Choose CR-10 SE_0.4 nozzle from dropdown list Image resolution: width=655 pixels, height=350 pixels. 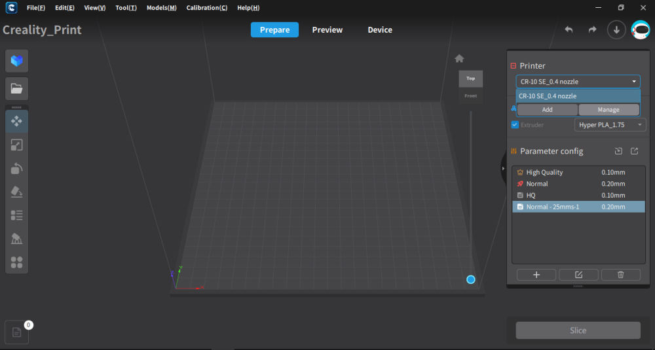tap(578, 96)
